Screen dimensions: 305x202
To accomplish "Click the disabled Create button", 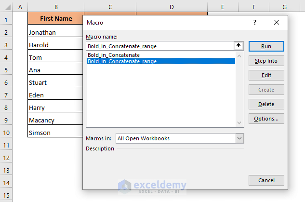I will [x=266, y=90].
